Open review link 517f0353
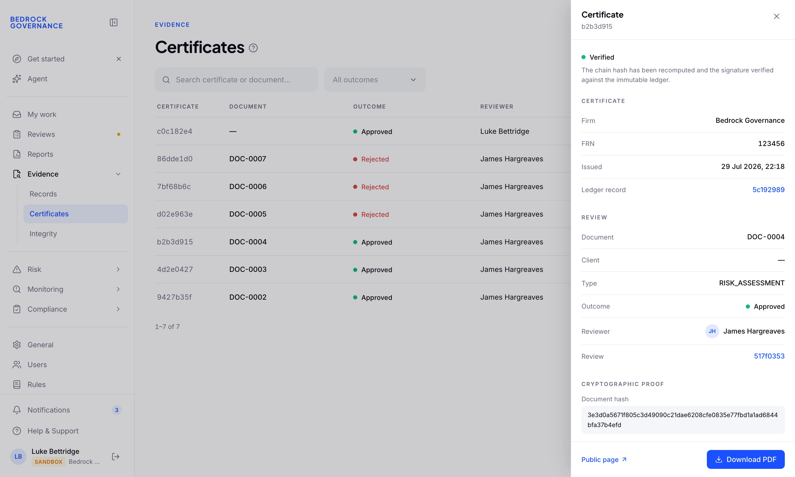 pos(769,356)
